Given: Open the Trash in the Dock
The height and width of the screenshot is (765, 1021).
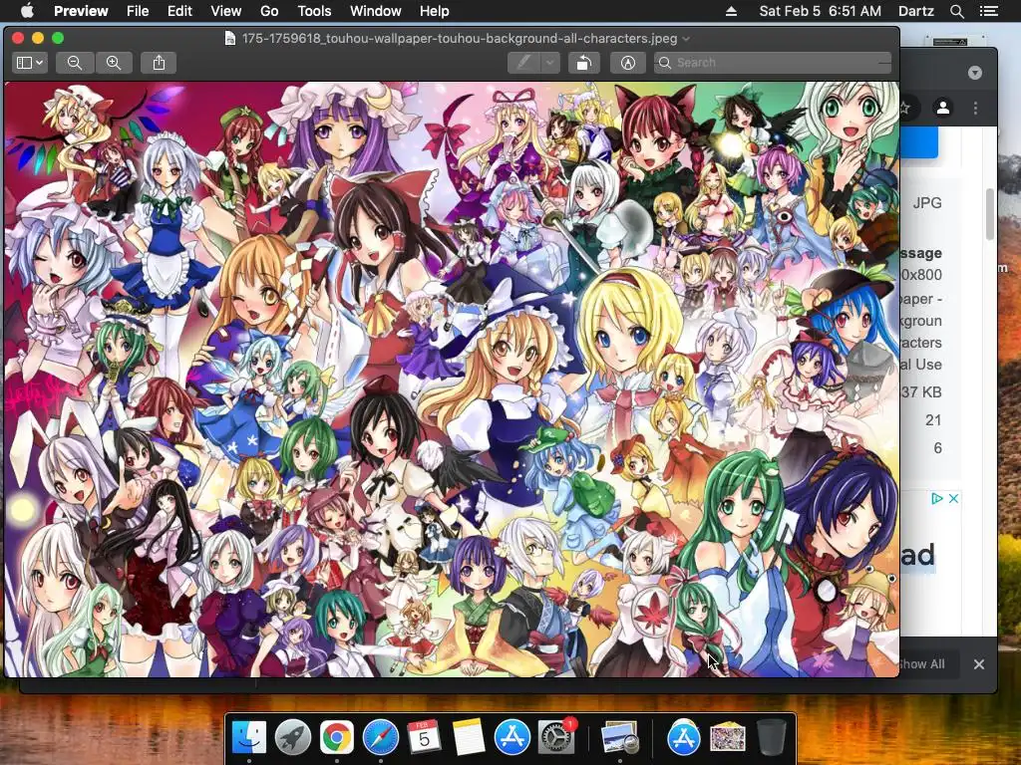Looking at the screenshot, I should click(771, 737).
